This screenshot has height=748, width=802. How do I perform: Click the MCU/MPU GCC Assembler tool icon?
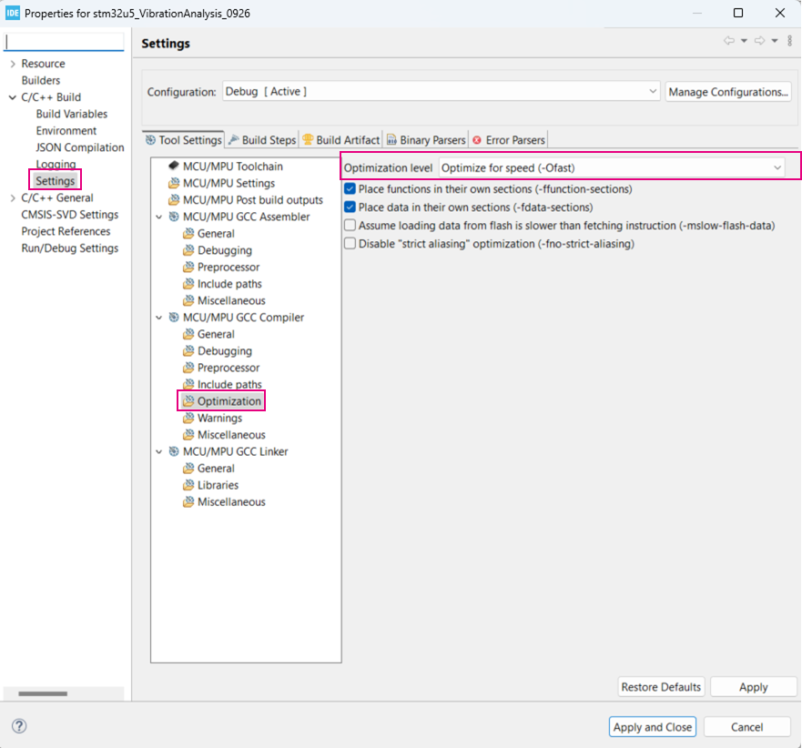click(174, 217)
